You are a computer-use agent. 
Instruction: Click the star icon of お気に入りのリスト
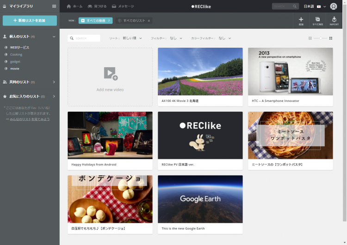click(x=5, y=96)
